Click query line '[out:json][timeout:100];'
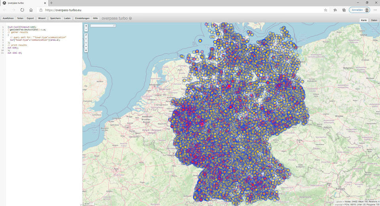The image size is (380, 206). pyautogui.click(x=22, y=27)
